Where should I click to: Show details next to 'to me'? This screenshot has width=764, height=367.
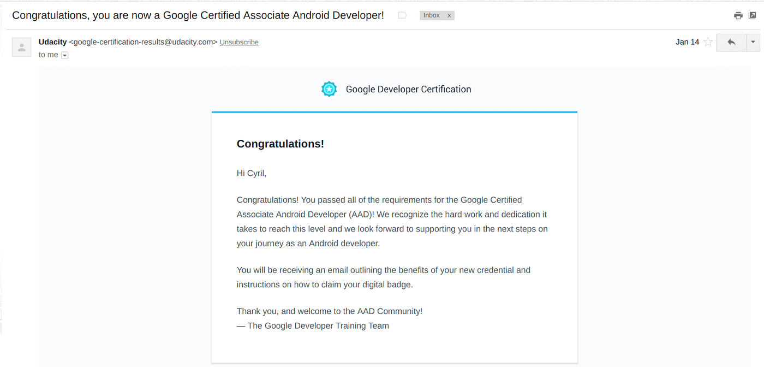coord(64,55)
